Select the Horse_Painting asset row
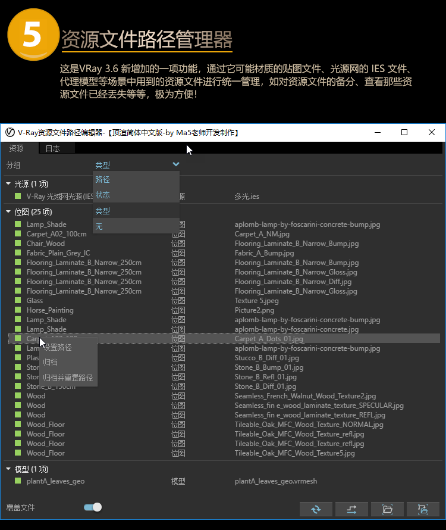 [x=224, y=310]
